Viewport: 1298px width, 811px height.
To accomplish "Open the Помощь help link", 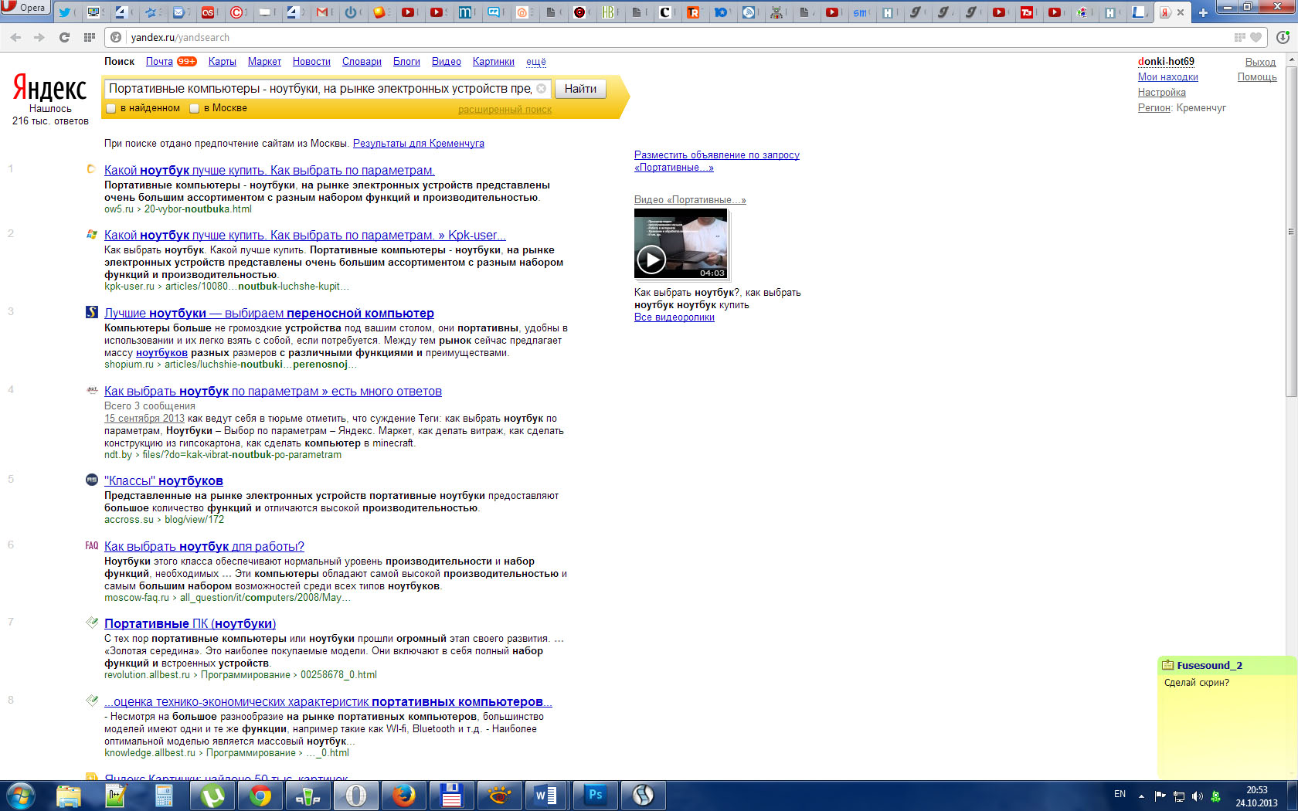I will click(x=1257, y=77).
